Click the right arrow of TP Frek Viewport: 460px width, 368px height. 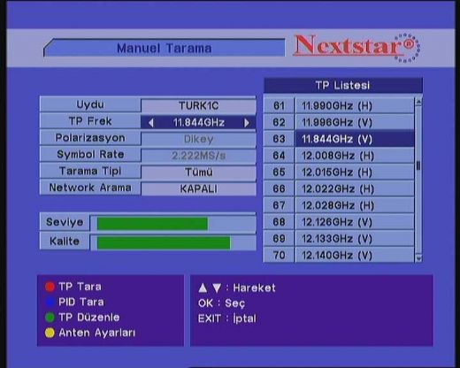coord(247,123)
